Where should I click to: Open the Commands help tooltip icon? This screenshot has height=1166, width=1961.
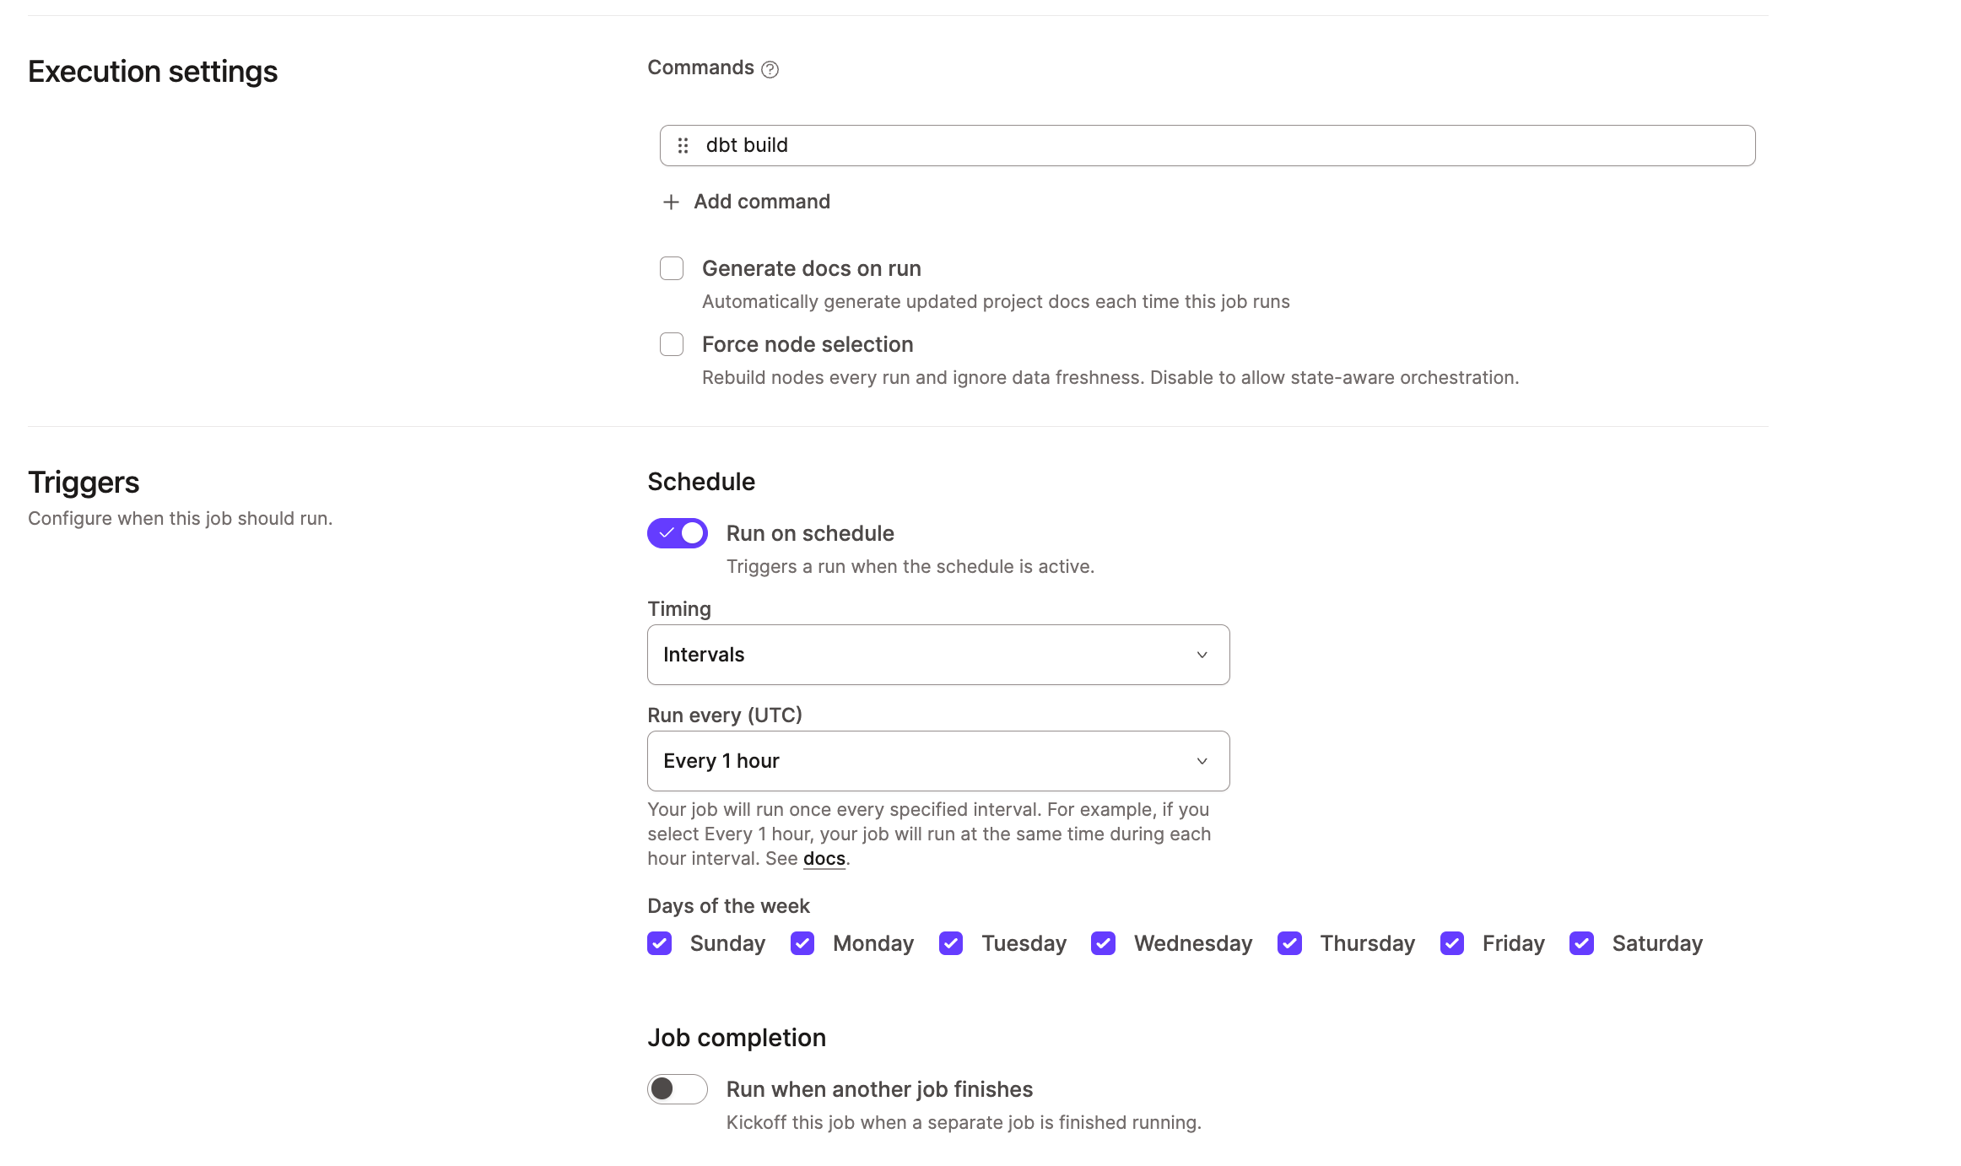point(771,69)
